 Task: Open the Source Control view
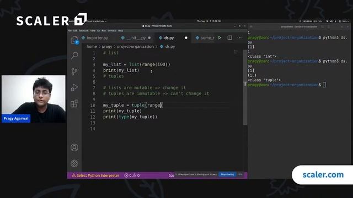click(74, 71)
